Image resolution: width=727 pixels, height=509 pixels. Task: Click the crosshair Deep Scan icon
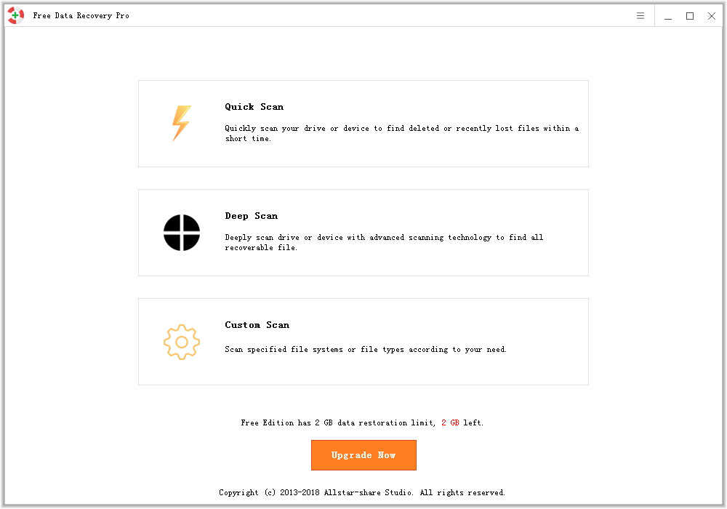(181, 233)
